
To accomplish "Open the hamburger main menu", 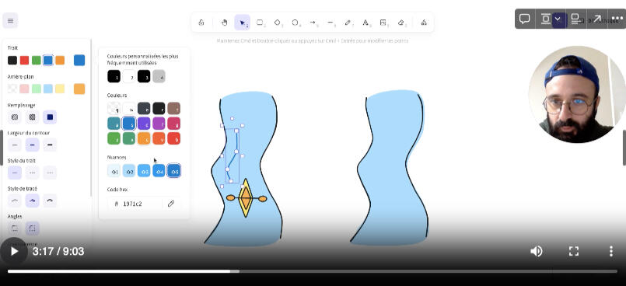I will [10, 21].
